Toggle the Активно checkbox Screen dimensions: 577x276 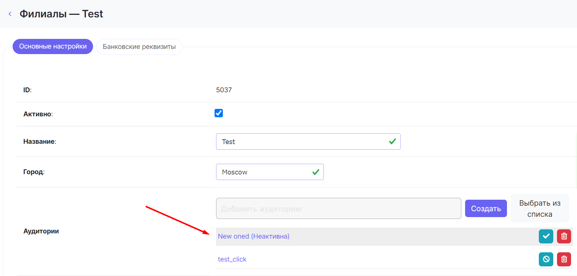pyautogui.click(x=219, y=113)
